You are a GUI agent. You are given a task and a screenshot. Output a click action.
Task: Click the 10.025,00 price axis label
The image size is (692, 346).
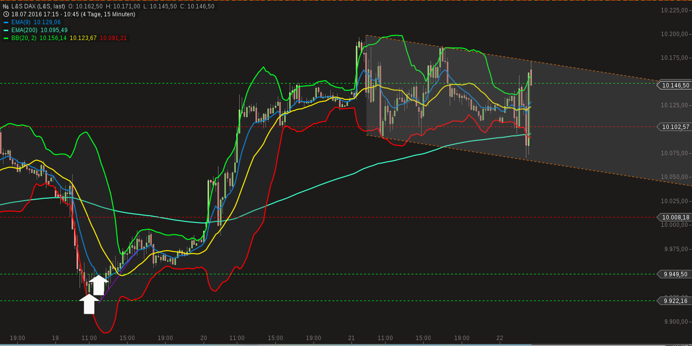(x=675, y=201)
